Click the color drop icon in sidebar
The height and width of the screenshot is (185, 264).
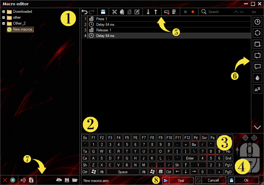(x=257, y=78)
